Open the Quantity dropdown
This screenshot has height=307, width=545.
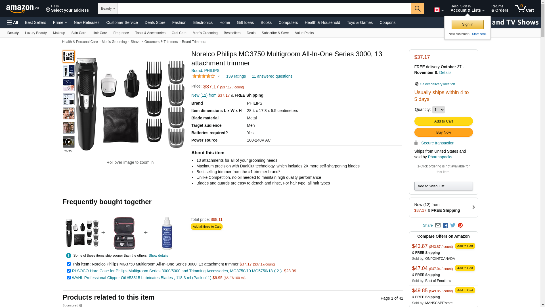point(438,110)
